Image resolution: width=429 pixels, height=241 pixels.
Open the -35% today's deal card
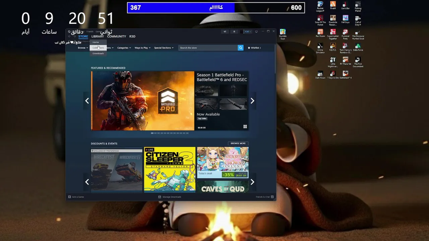point(223,163)
